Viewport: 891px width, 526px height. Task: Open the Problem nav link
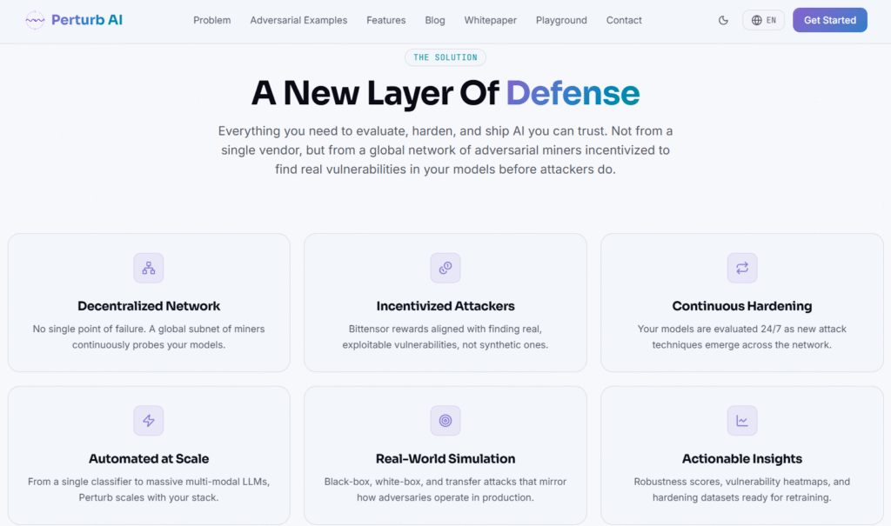tap(212, 21)
